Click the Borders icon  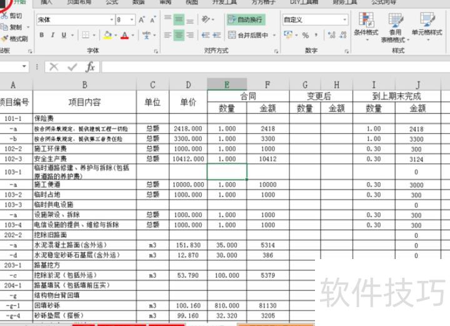coord(86,35)
